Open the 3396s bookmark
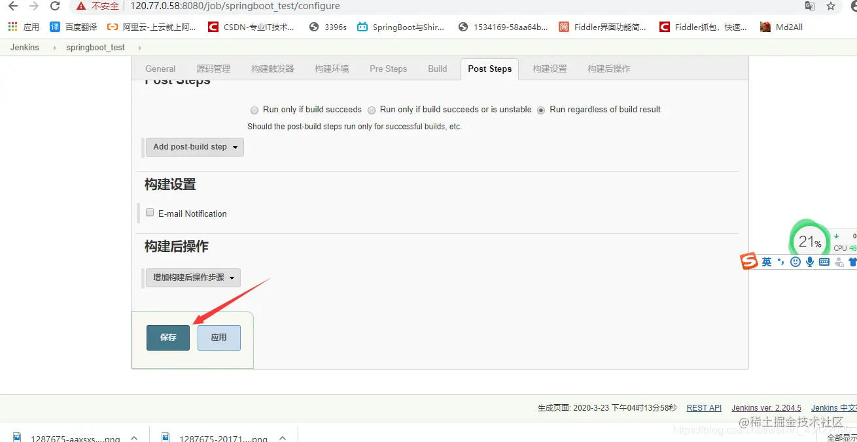Image resolution: width=857 pixels, height=442 pixels. point(328,27)
